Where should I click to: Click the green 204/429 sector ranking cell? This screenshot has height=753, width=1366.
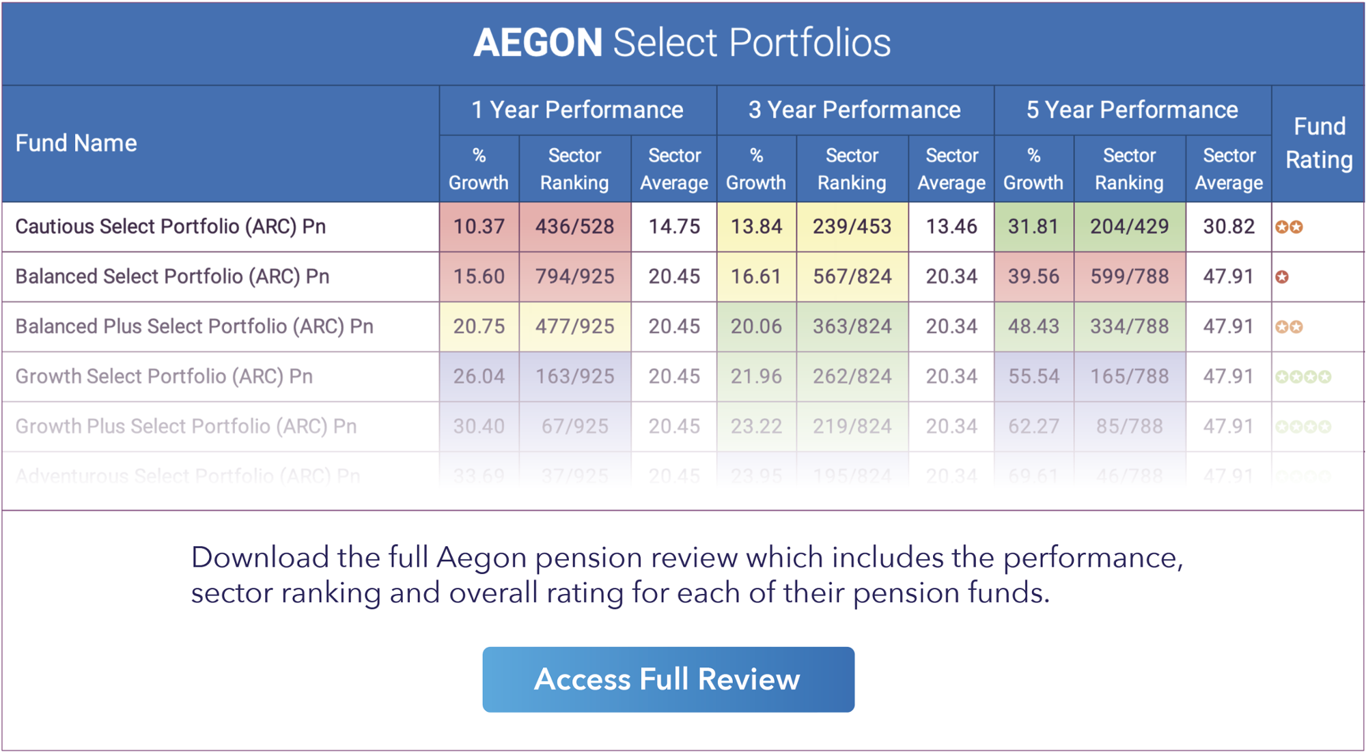pos(1129,227)
